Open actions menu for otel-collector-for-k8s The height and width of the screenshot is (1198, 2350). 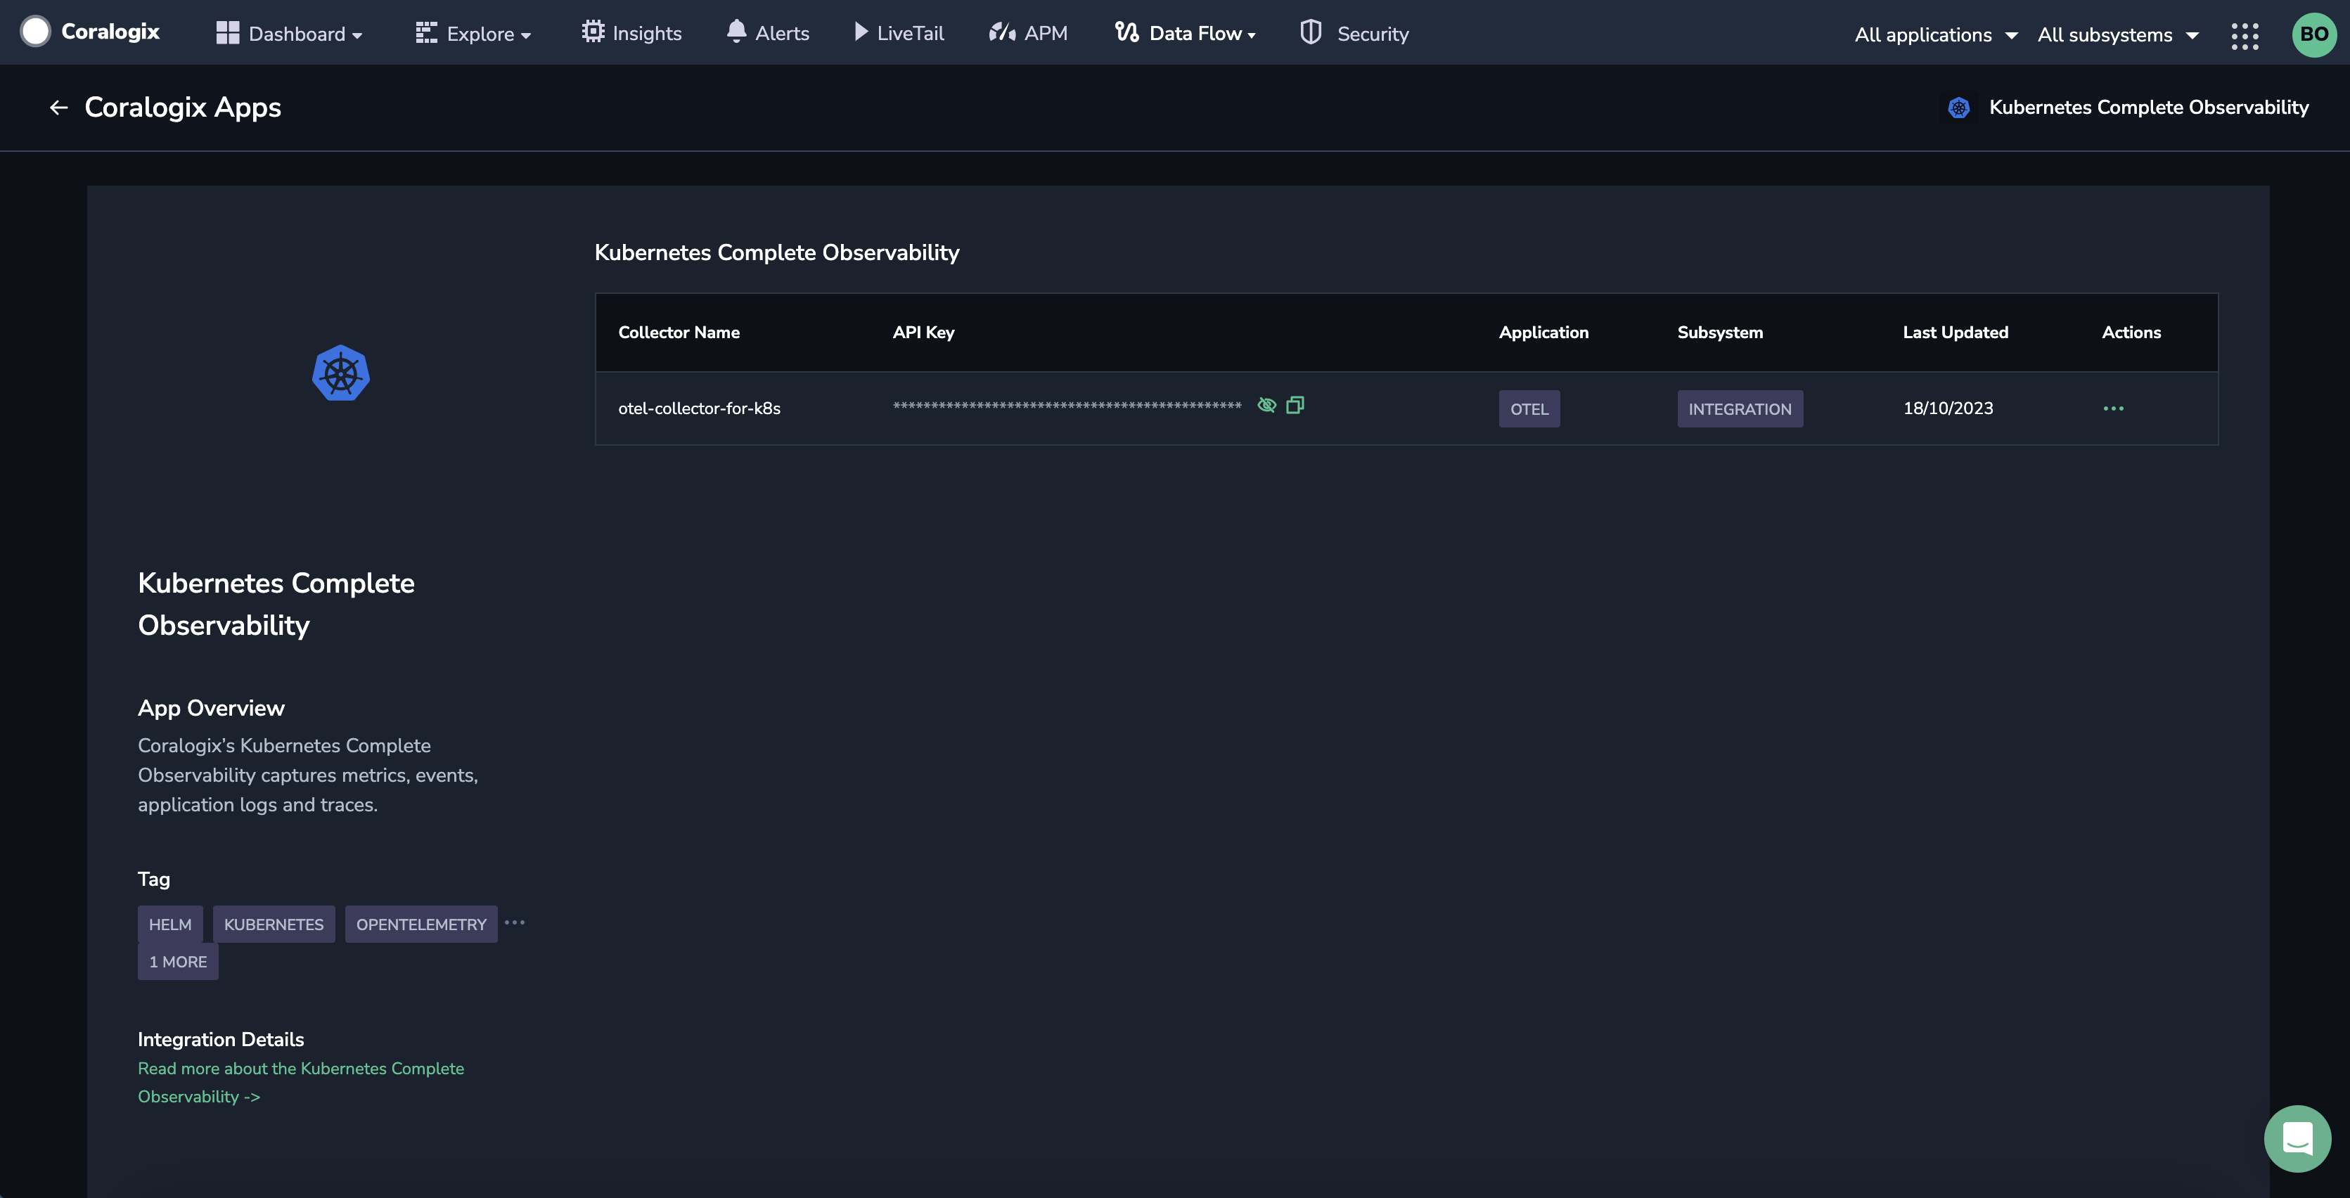(2113, 408)
